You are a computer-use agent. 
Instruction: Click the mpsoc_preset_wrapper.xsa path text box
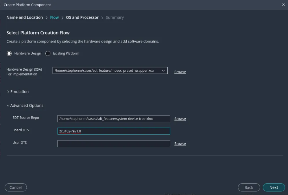106,71
